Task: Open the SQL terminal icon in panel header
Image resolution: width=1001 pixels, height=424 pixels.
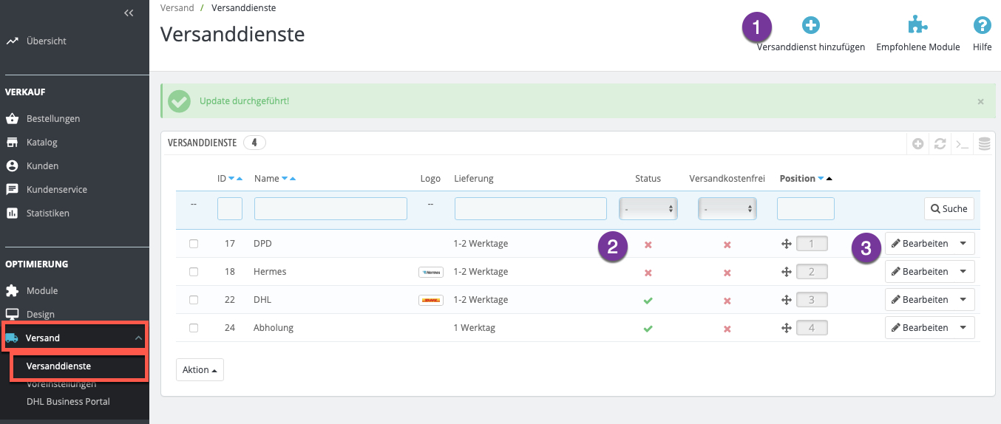Action: [x=962, y=144]
